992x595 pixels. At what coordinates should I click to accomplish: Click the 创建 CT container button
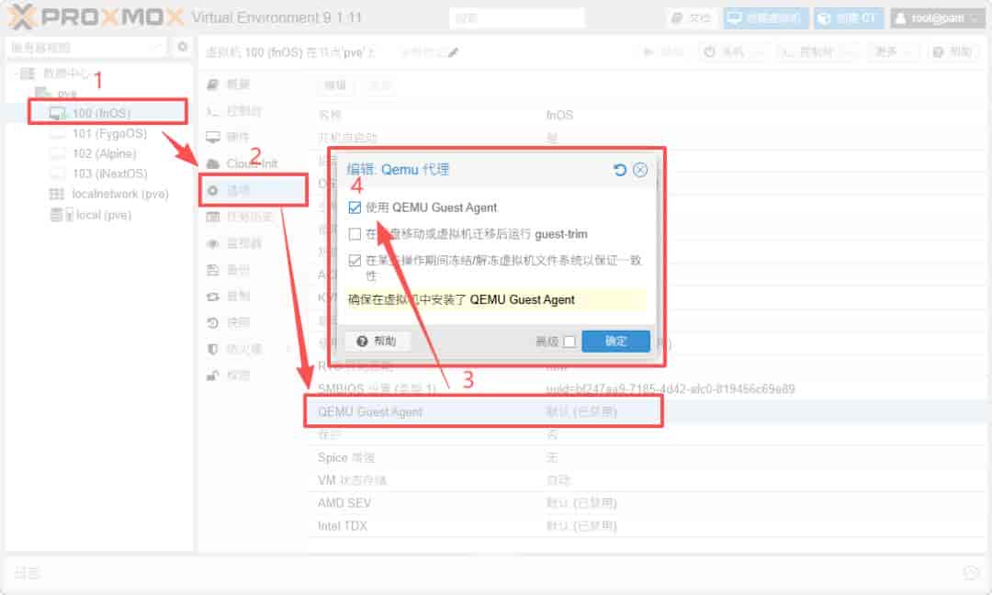point(849,17)
